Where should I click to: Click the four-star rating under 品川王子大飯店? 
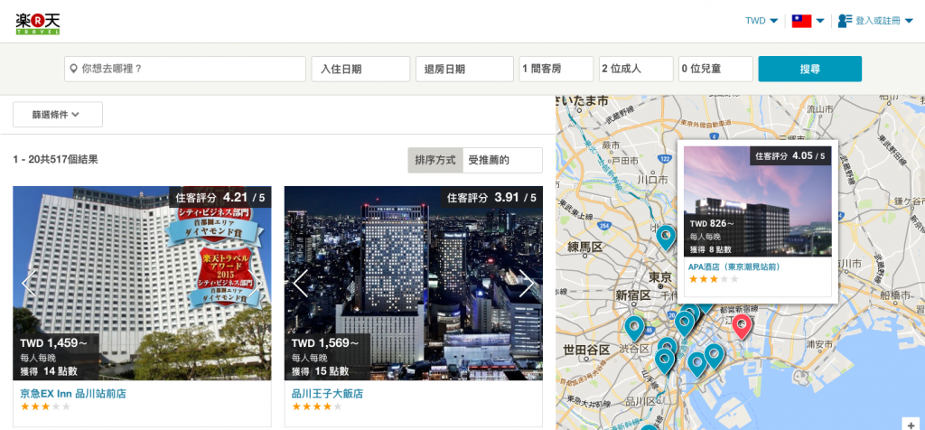(x=317, y=407)
